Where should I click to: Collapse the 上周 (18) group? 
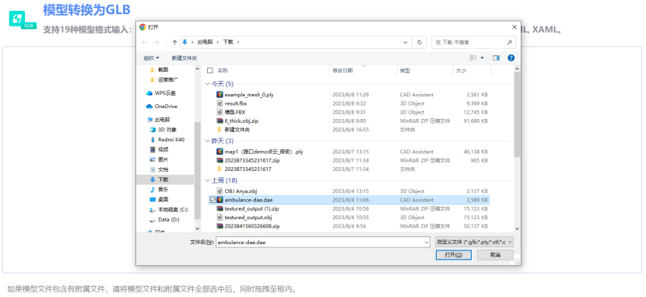pyautogui.click(x=207, y=180)
